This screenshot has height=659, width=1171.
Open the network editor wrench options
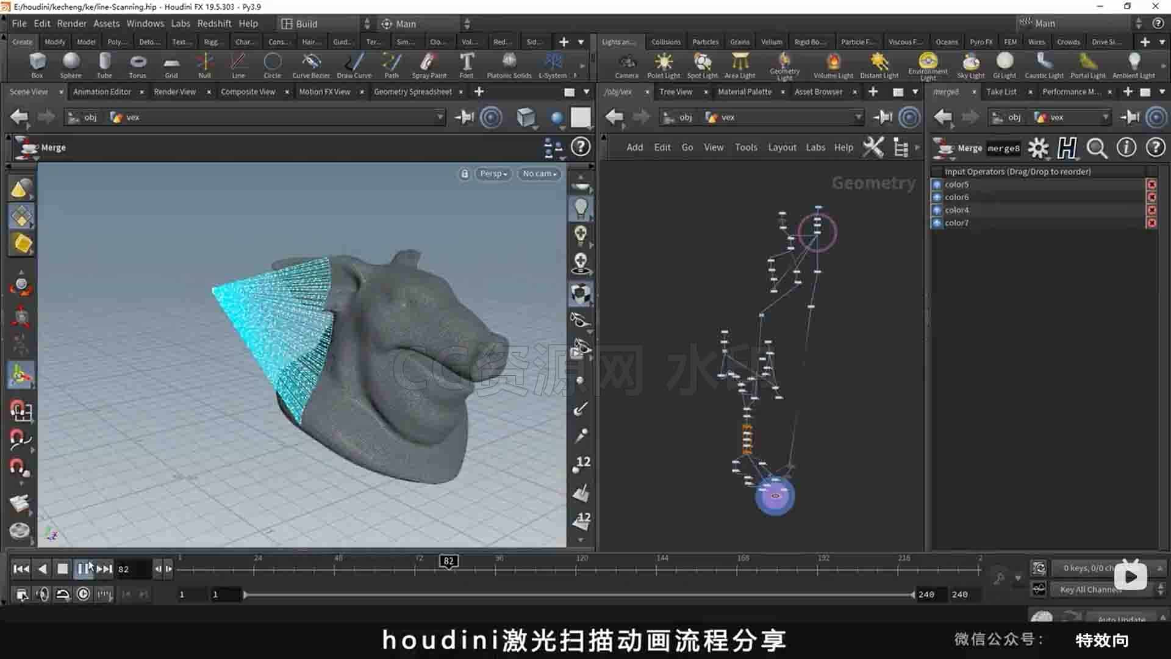coord(873,147)
